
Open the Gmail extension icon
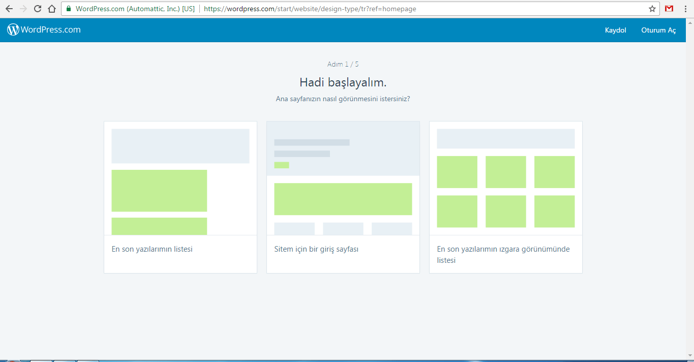[669, 9]
